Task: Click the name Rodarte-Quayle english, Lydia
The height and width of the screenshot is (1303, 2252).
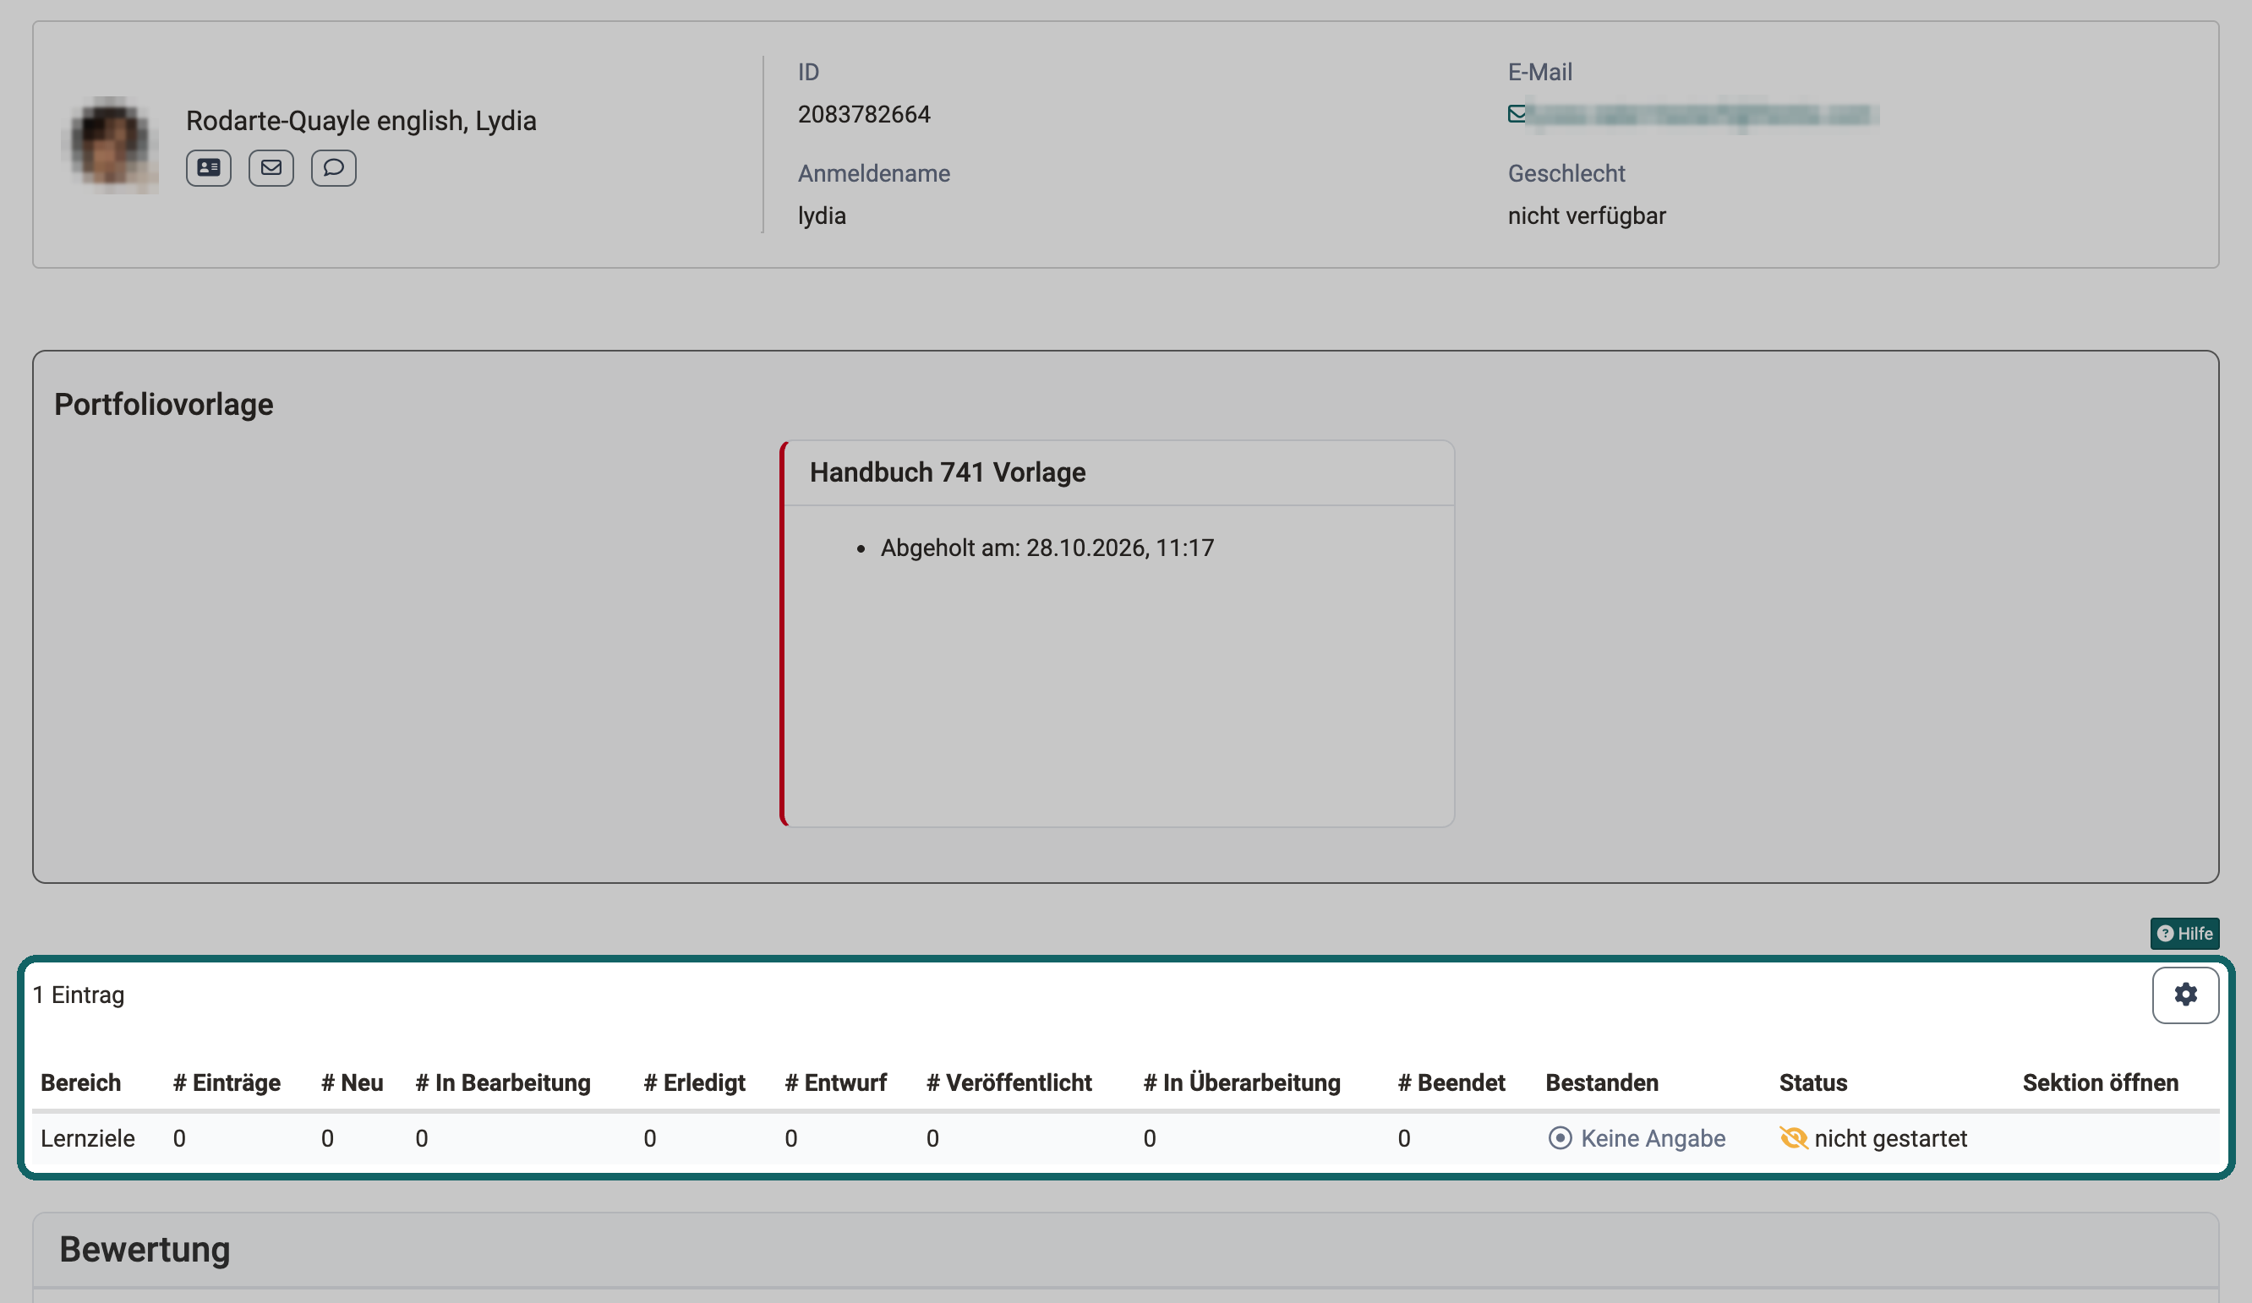Action: coord(361,120)
